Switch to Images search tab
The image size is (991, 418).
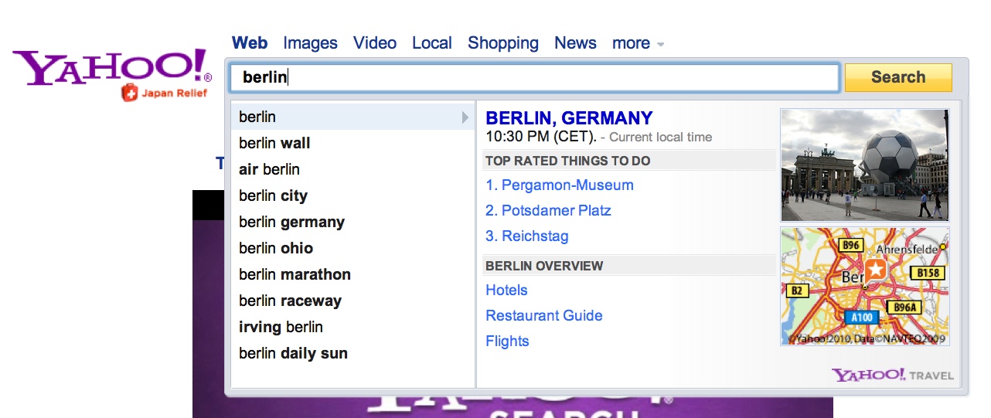(x=310, y=43)
